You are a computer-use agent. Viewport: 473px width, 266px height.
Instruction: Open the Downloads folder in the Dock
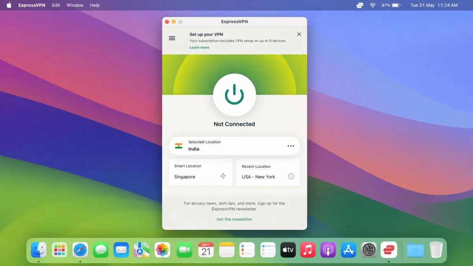tap(415, 250)
